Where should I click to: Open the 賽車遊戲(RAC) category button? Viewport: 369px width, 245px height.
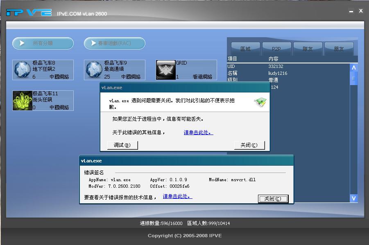coord(115,43)
